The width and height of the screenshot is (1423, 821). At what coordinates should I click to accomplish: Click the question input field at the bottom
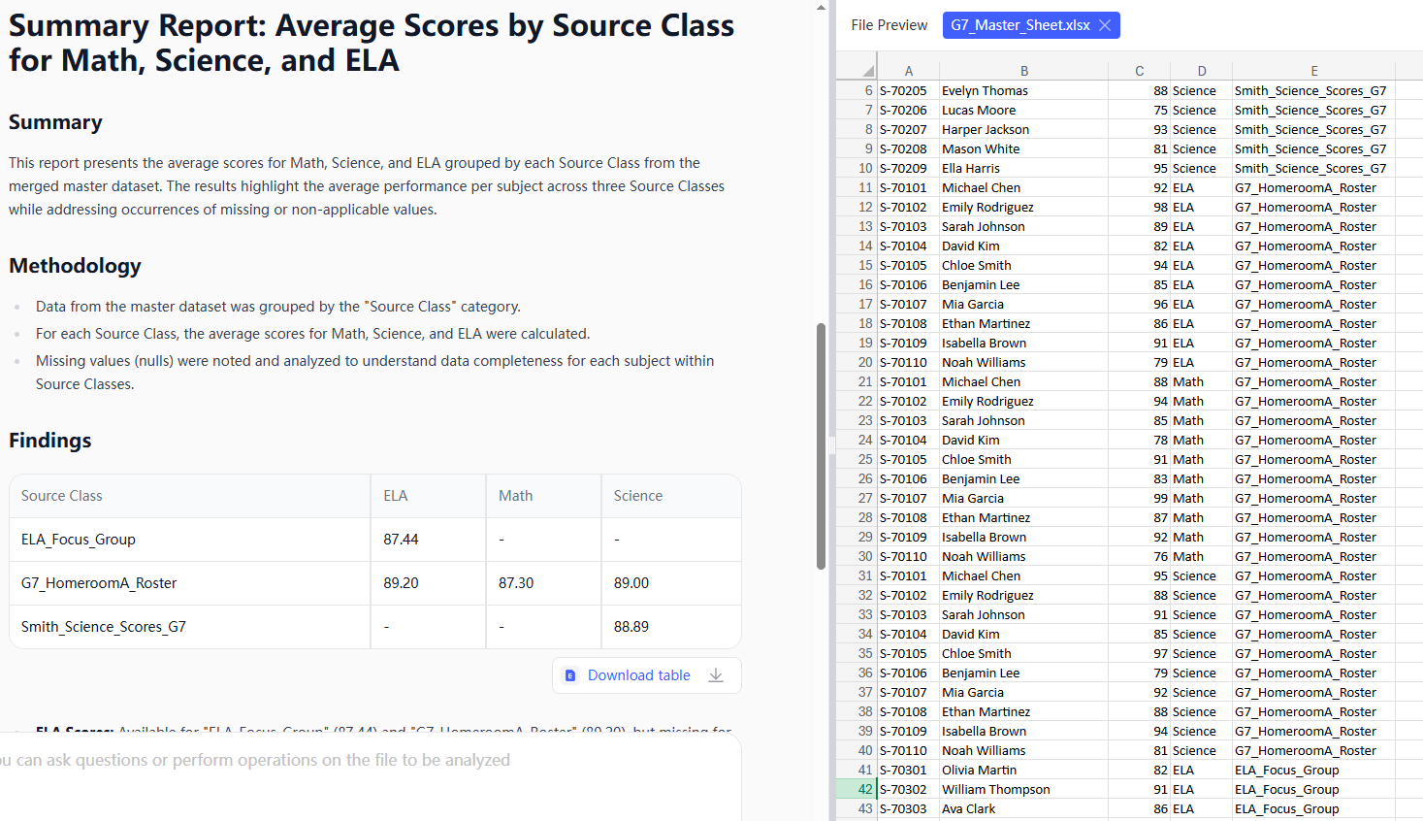(369, 760)
